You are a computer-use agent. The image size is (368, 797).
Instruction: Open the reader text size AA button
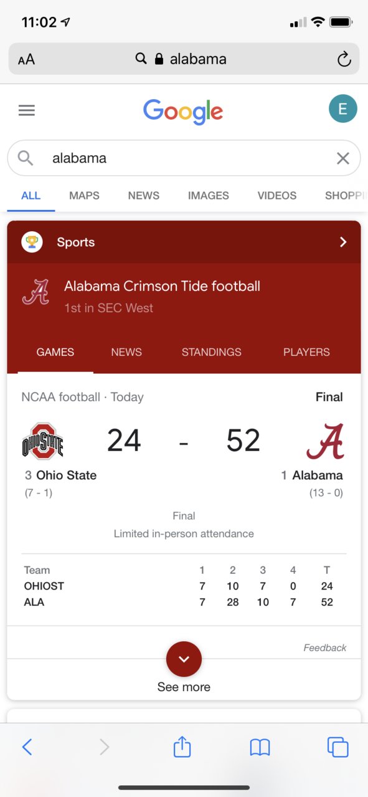click(26, 60)
